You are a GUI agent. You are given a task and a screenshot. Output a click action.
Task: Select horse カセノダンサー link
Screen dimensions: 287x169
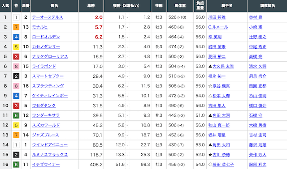coord(46,47)
